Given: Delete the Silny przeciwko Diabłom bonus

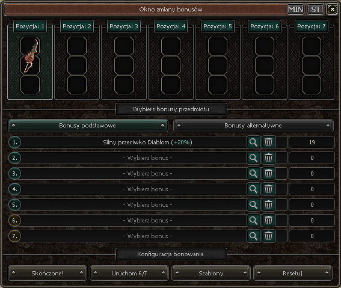Looking at the screenshot, I should click(x=268, y=142).
